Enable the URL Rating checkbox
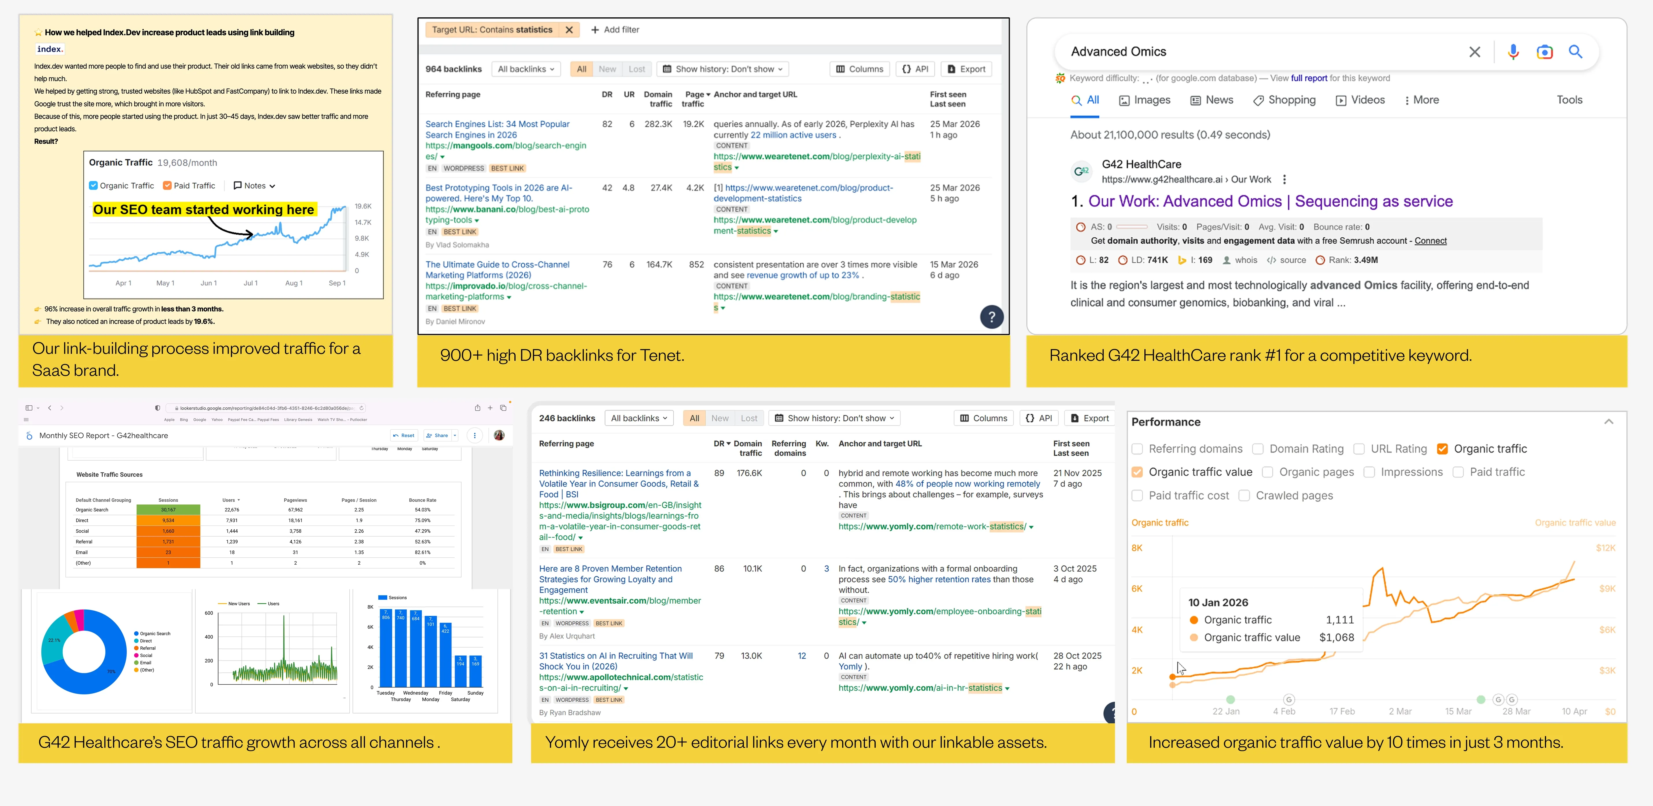This screenshot has width=1653, height=806. [x=1359, y=449]
